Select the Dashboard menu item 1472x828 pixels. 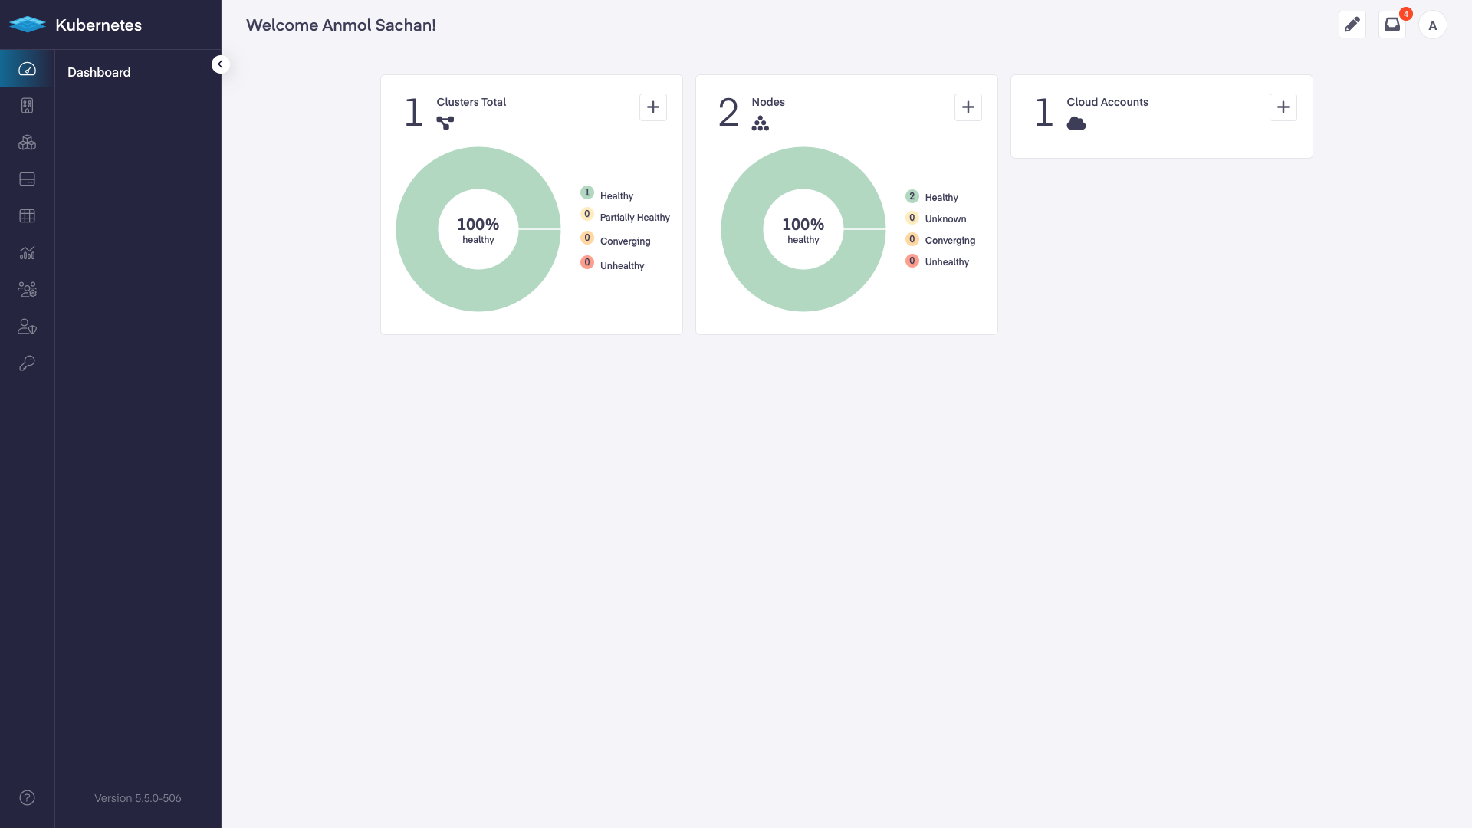coord(99,72)
